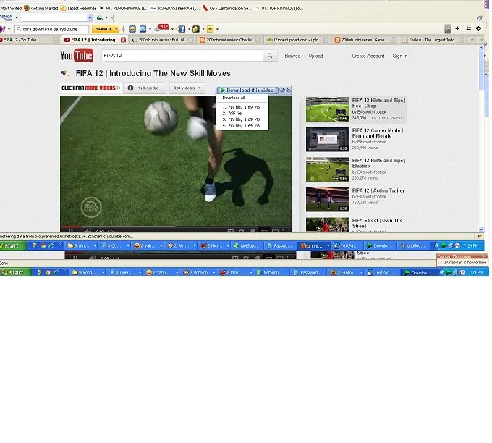Click the page scrollbar up arrow
This screenshot has width=492, height=443.
tap(481, 48)
